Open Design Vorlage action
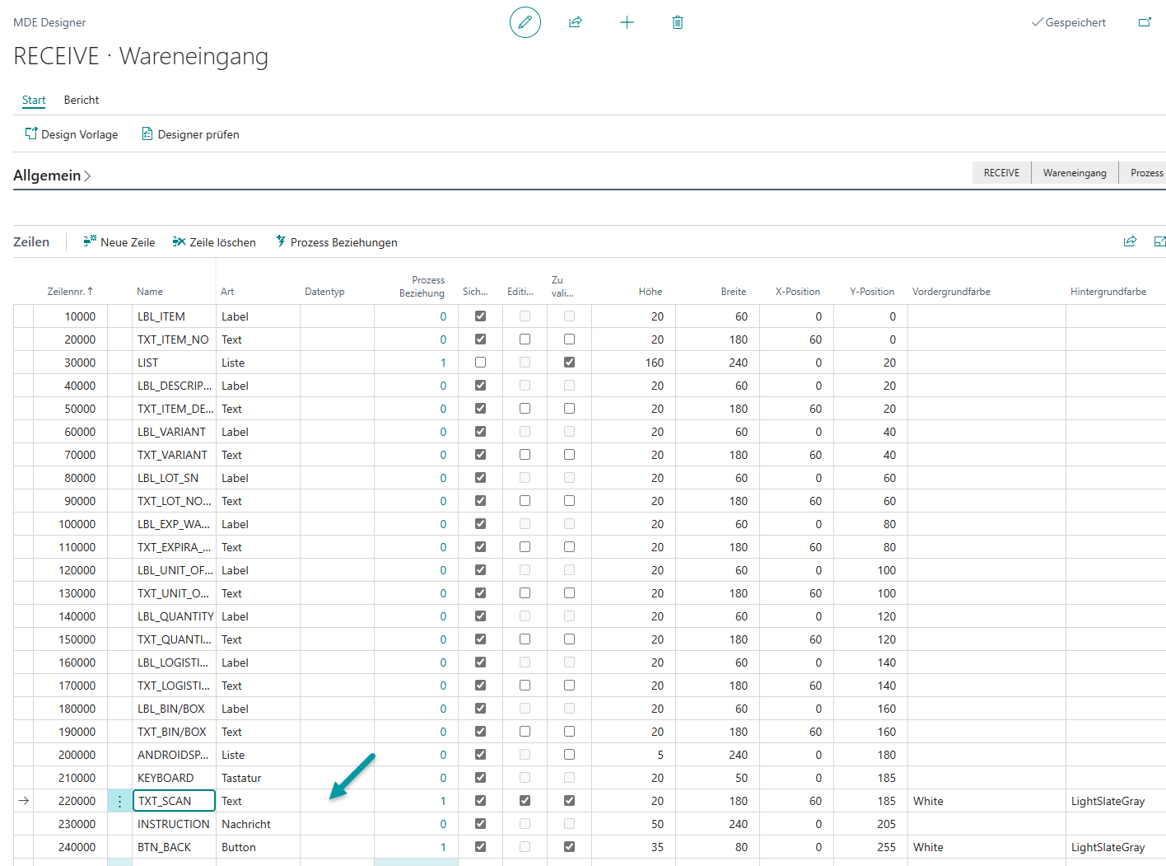This screenshot has width=1166, height=866. pos(72,134)
